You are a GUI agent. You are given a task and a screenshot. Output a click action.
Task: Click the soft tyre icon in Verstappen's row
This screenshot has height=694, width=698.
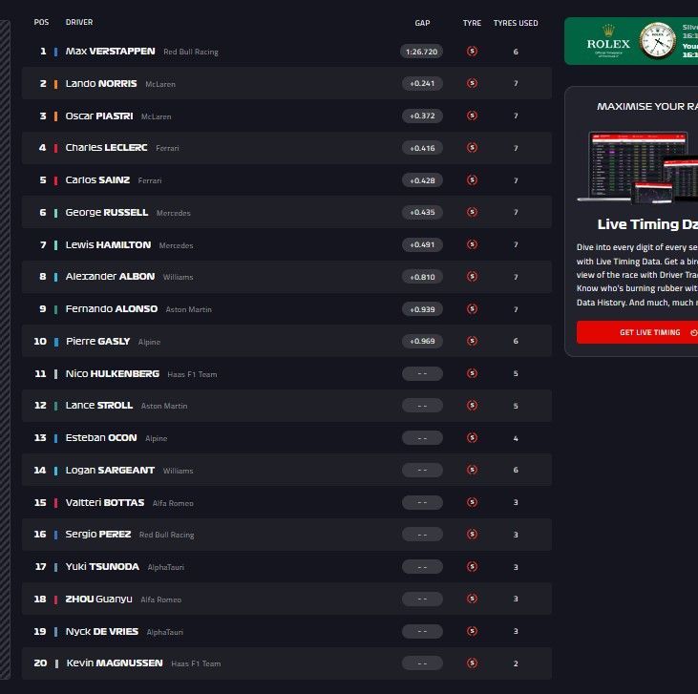tap(472, 52)
